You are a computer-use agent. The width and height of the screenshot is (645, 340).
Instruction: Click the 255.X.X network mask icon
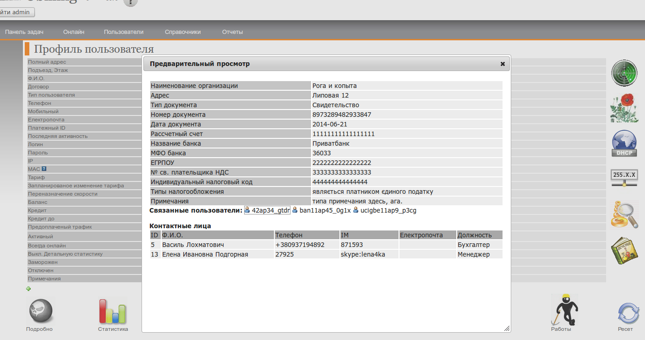[x=625, y=178]
